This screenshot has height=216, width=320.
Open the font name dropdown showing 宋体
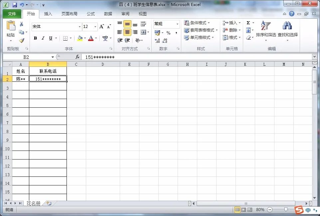tap(79, 27)
